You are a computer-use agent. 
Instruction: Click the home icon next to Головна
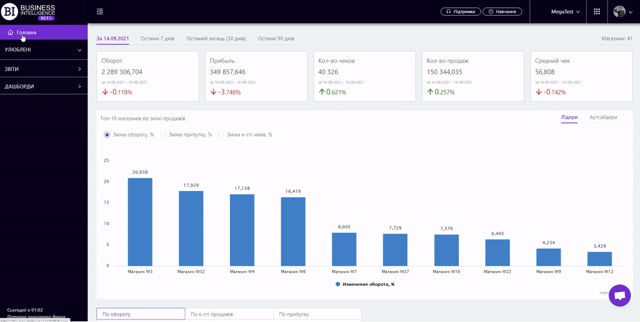pos(11,32)
